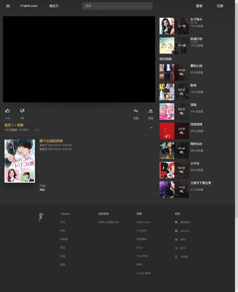Click inside the search input field
This screenshot has width=238, height=292.
click(117, 6)
